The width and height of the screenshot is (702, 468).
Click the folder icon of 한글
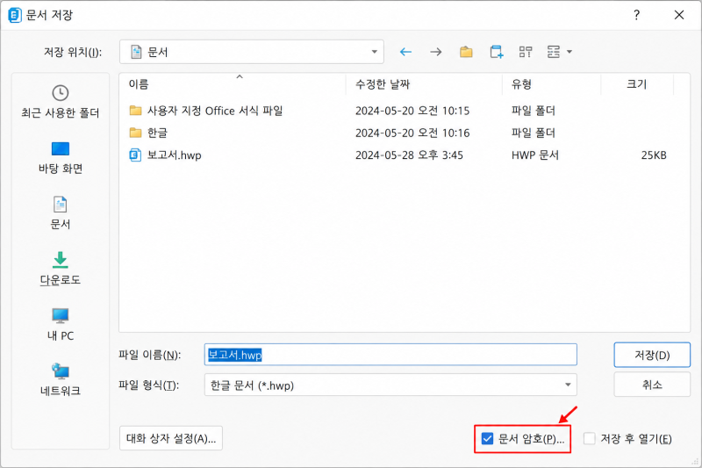click(135, 133)
